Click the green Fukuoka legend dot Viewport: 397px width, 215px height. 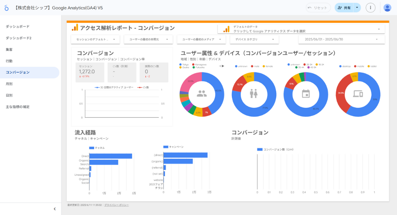pos(193,67)
